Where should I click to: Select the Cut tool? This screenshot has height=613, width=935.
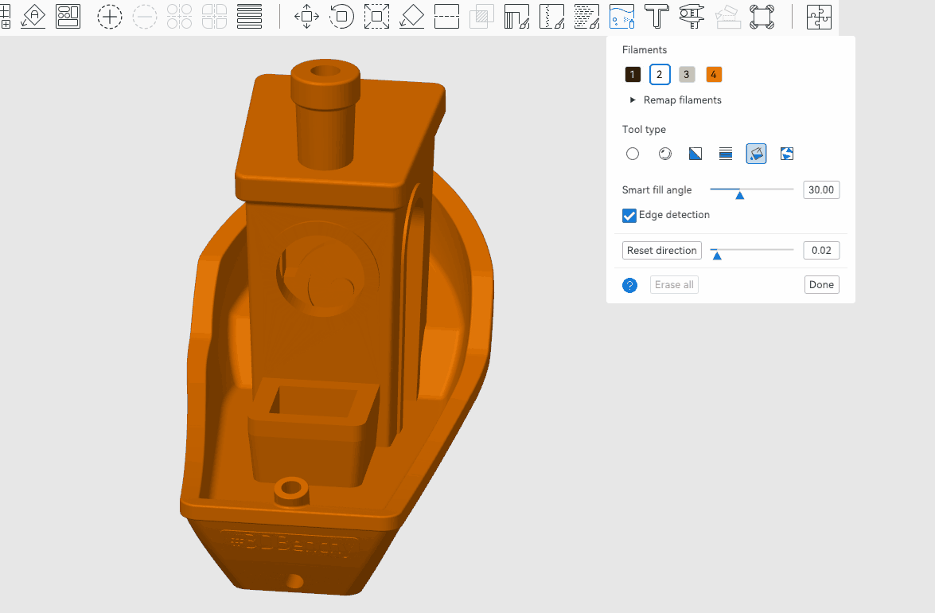click(x=446, y=16)
